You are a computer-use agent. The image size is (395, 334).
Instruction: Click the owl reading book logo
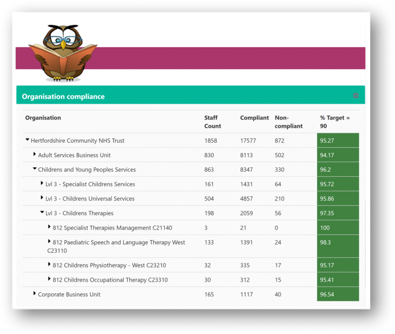point(63,53)
